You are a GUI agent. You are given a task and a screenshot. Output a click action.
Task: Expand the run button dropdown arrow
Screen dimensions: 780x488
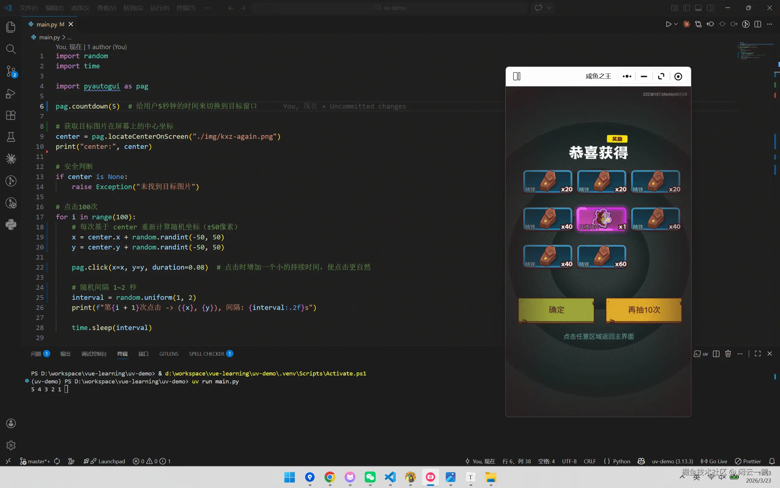tap(676, 24)
